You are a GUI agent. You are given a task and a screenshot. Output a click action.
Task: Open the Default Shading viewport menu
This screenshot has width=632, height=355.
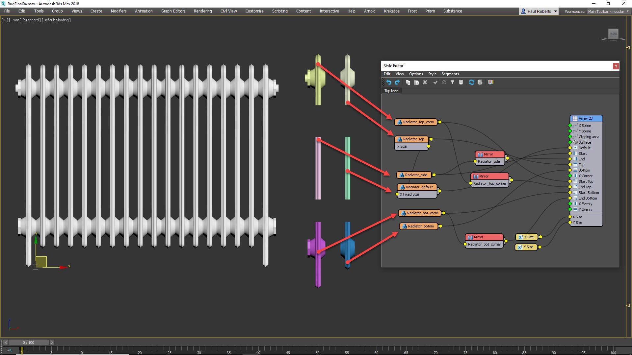pyautogui.click(x=56, y=20)
